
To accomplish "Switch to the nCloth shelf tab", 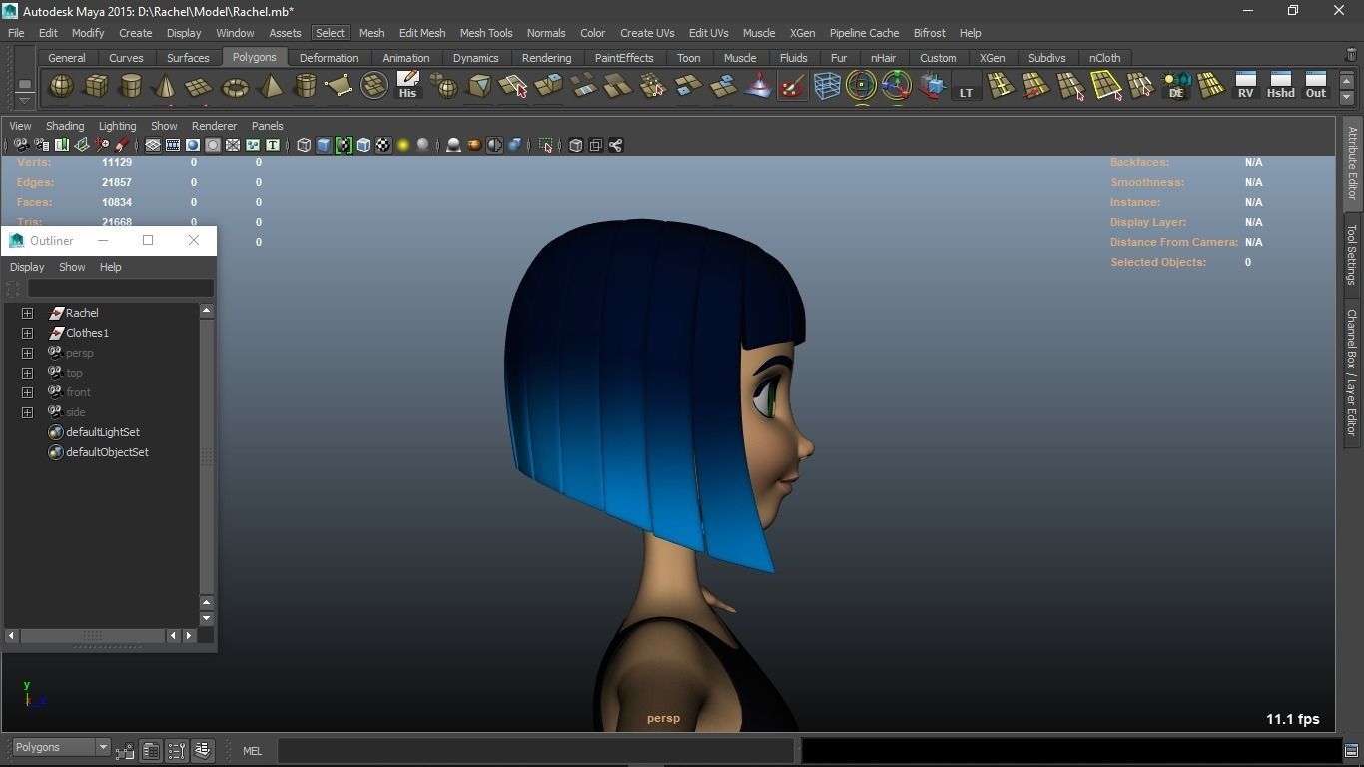I will click(x=1104, y=58).
